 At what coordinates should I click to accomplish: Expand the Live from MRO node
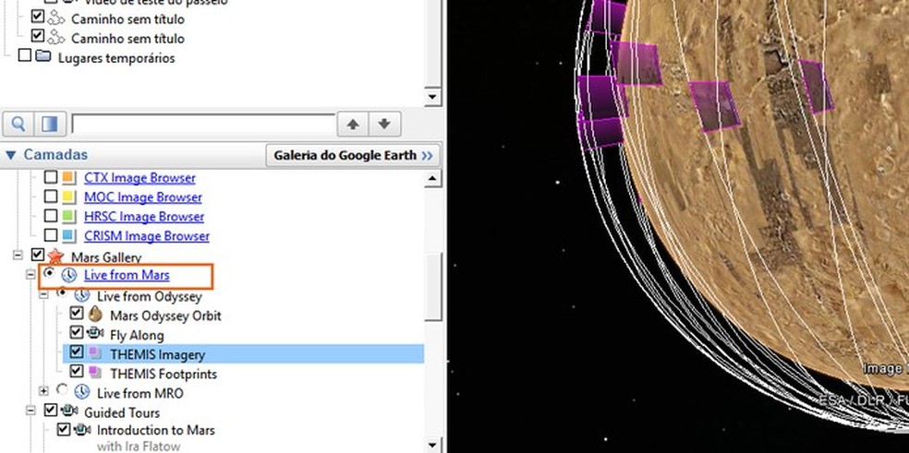[43, 393]
